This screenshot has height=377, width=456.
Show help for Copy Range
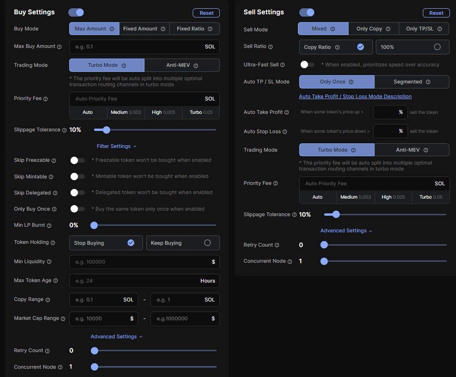47,300
